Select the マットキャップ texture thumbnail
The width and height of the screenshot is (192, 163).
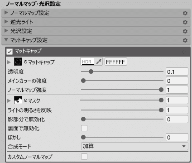[x=18, y=62]
